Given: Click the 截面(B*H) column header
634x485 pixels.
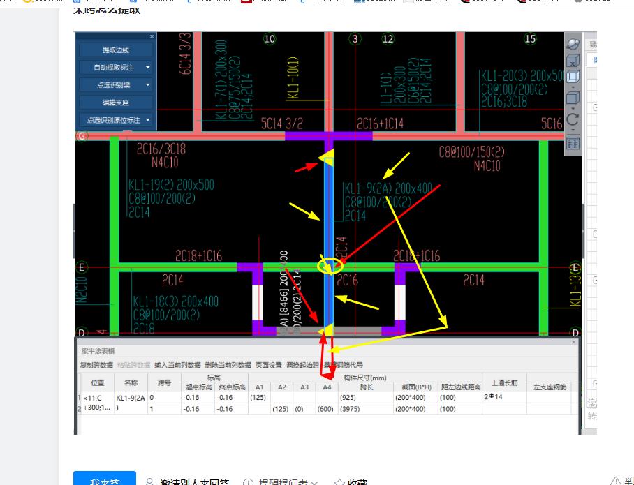Looking at the screenshot, I should tap(416, 387).
